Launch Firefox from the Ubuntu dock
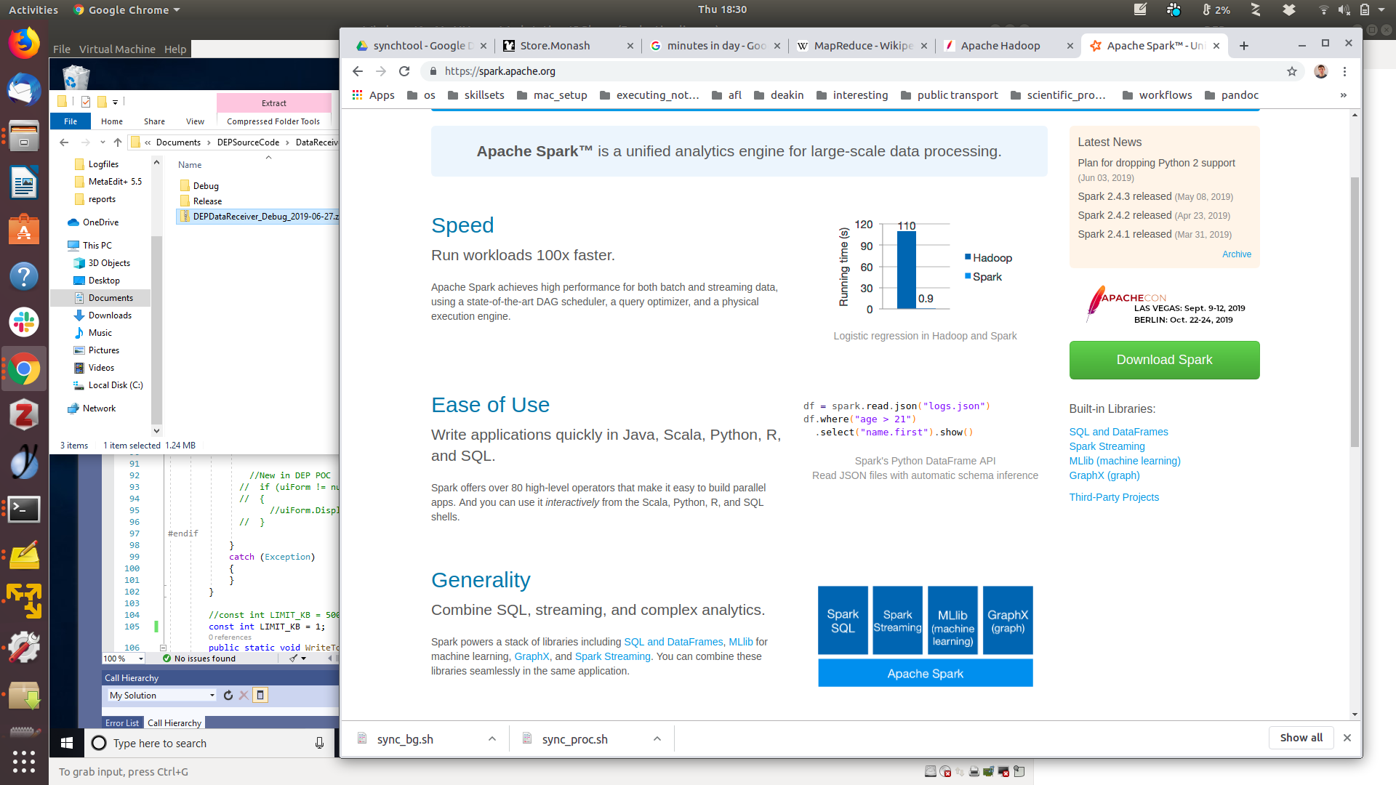 (x=23, y=44)
